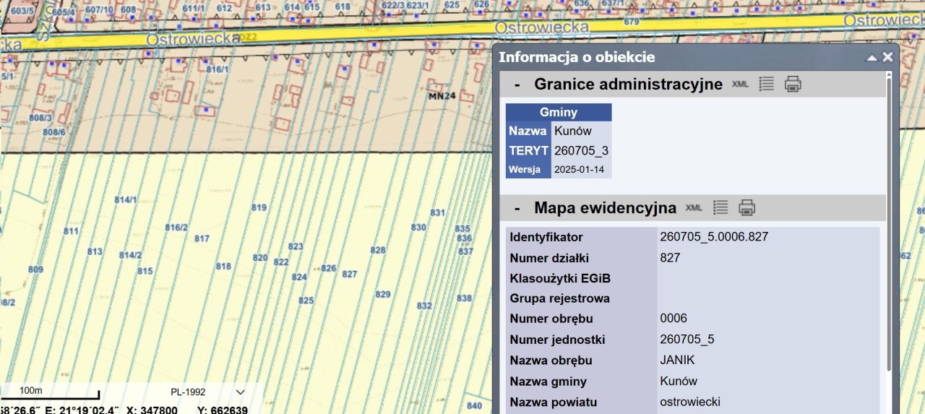Image resolution: width=925 pixels, height=414 pixels.
Task: Click parcel 816/1 on the map
Action: (217, 69)
